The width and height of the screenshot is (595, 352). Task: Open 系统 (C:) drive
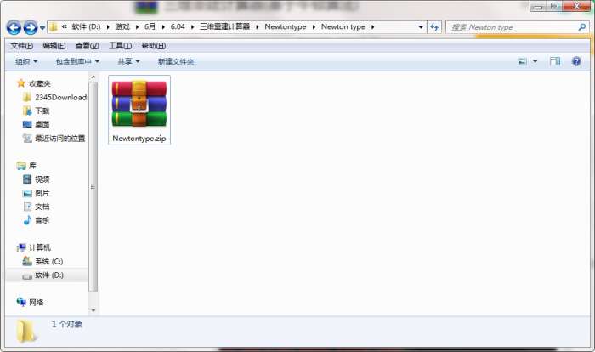pyautogui.click(x=49, y=261)
